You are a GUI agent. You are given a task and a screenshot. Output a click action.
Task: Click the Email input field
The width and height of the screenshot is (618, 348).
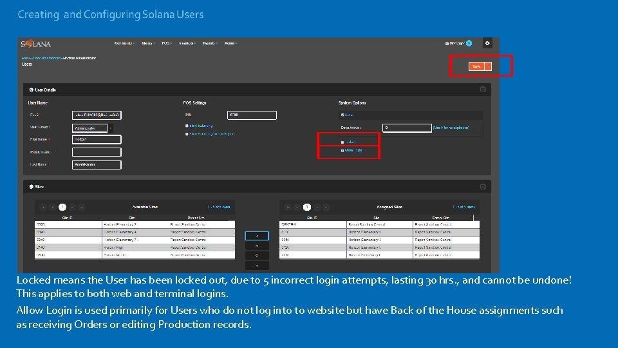pos(97,115)
